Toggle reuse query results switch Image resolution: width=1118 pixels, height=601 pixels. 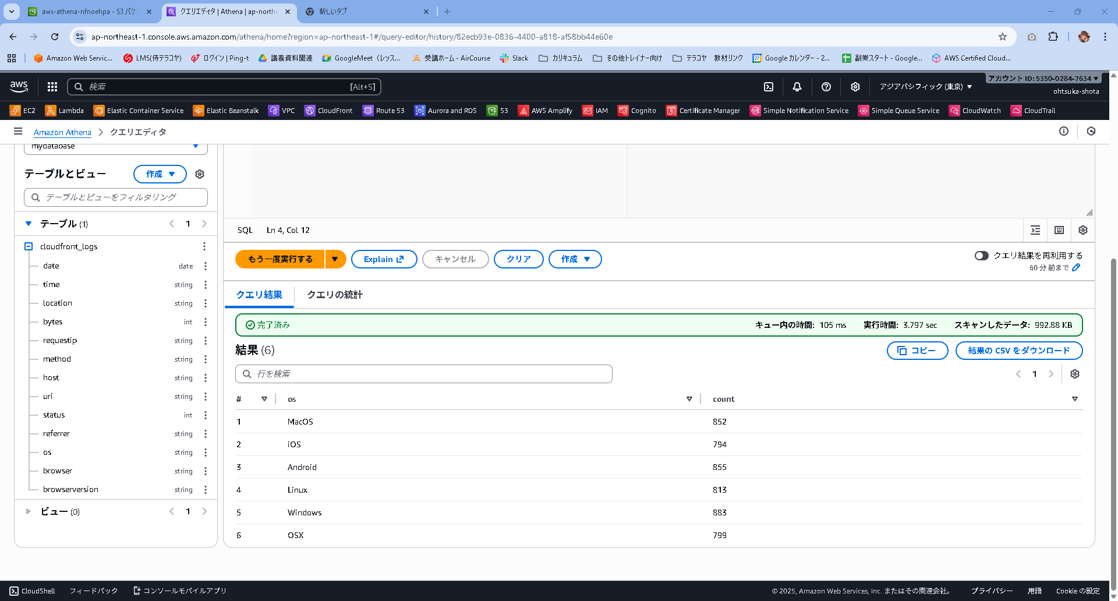(x=982, y=256)
